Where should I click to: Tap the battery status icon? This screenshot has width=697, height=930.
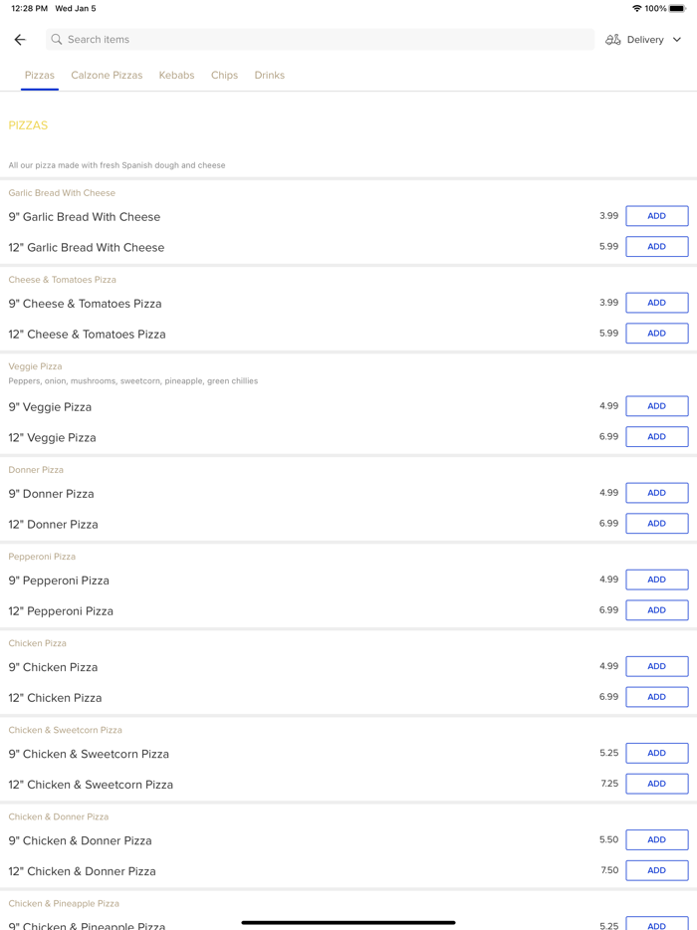pyautogui.click(x=678, y=9)
